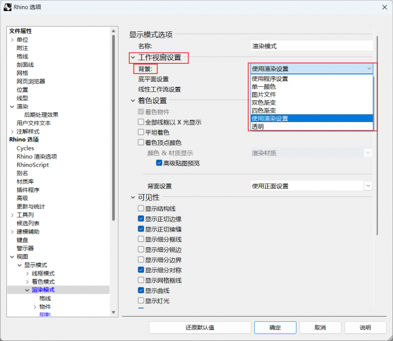The image size is (393, 341).
Task: Close the Rhino options dialog
Action: pos(383,7)
